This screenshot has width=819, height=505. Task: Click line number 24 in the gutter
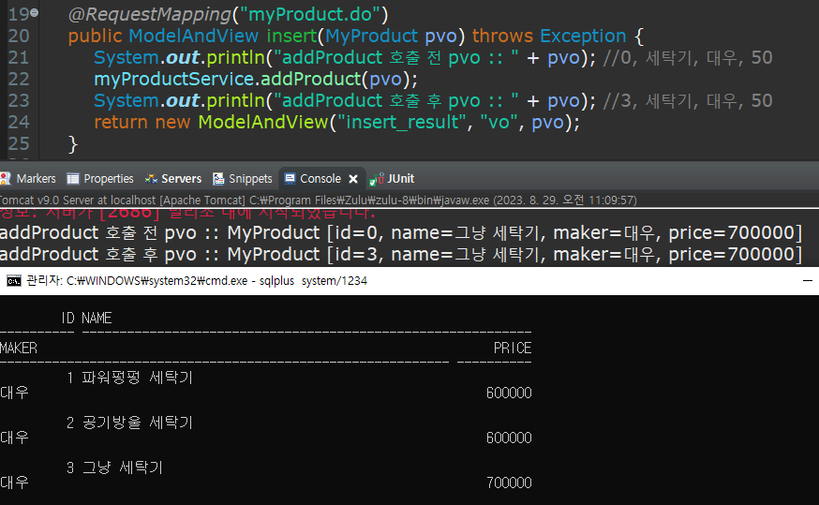click(19, 122)
